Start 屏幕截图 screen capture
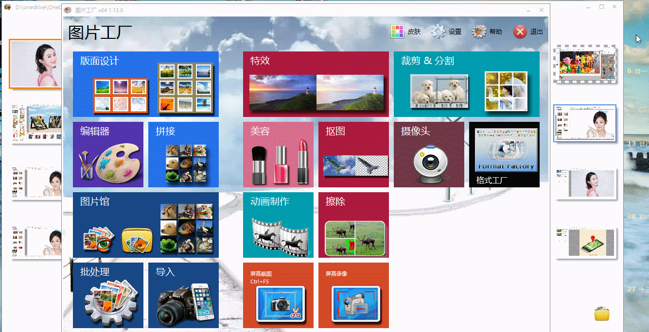 coord(278,295)
